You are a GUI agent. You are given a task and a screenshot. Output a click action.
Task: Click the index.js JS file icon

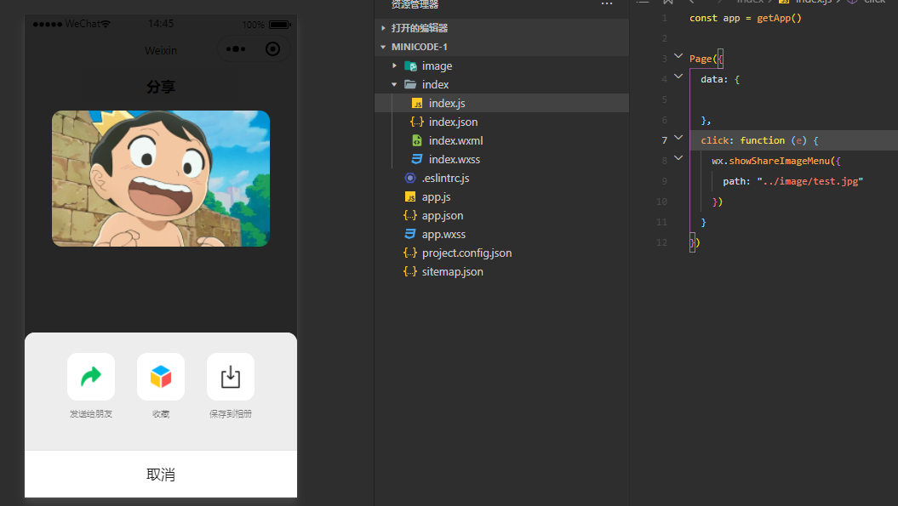click(417, 103)
